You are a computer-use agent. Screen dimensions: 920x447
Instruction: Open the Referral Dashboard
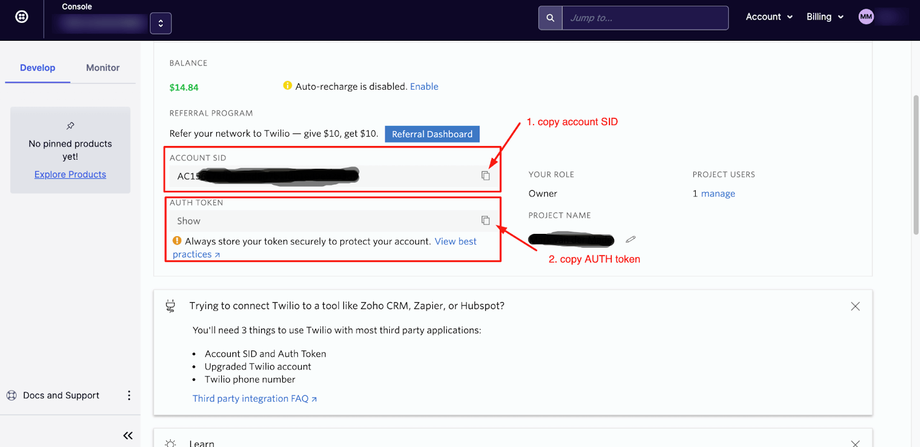[432, 134]
